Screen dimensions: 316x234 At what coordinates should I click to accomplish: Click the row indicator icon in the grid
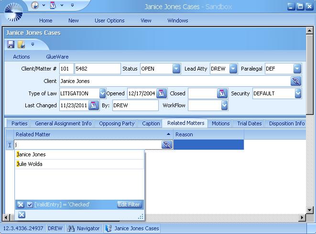[10, 145]
